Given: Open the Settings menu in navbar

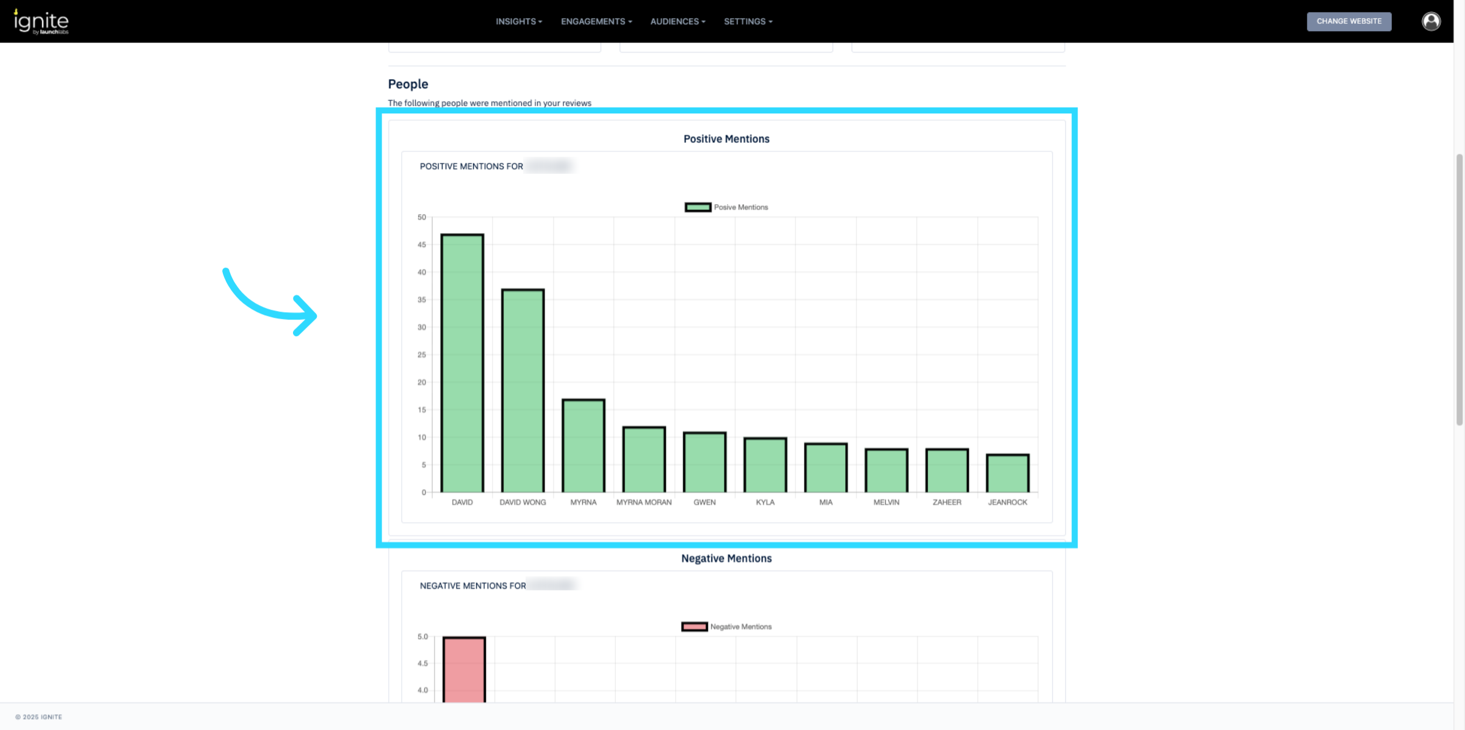Looking at the screenshot, I should 748,21.
